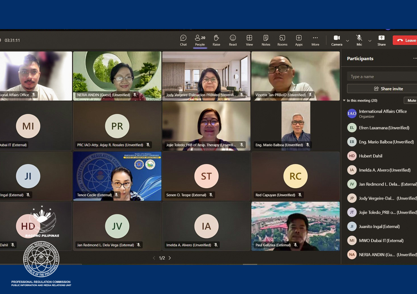The image size is (417, 294).
Task: Toggle the Mic mute state
Action: [x=359, y=41]
